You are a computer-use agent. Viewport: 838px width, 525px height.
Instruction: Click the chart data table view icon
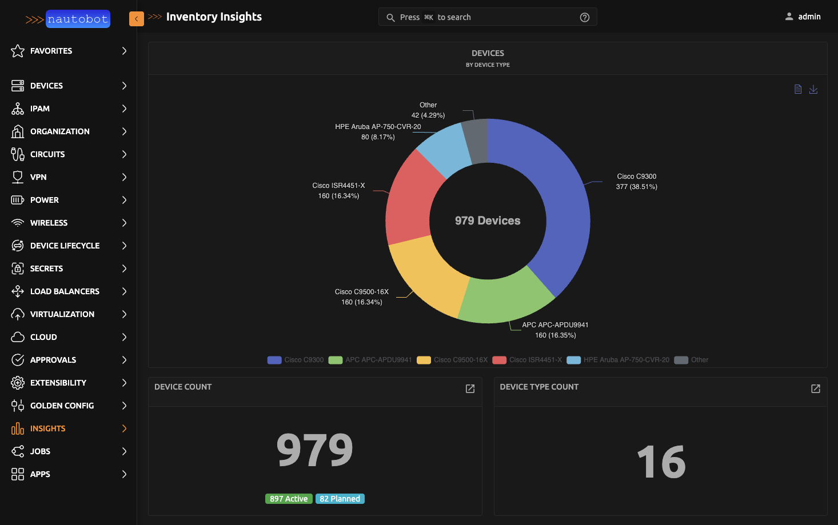click(x=798, y=89)
